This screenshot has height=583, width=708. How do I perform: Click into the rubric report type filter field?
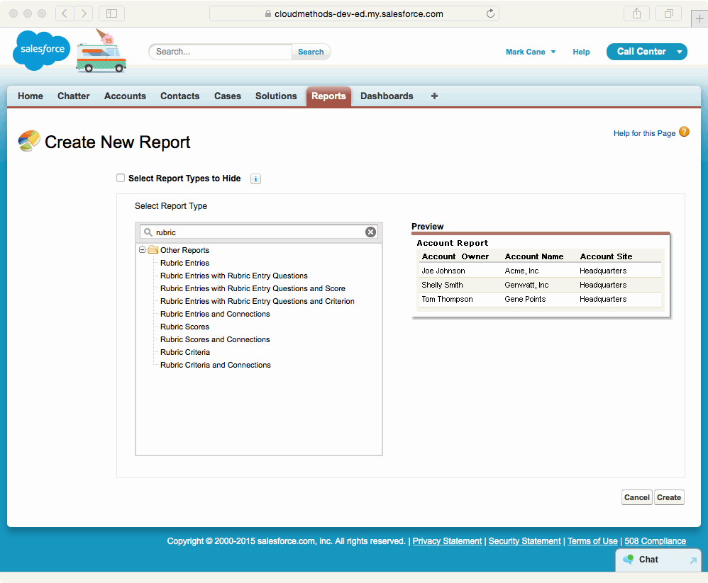259,232
